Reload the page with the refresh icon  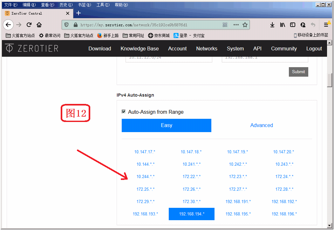[29, 25]
